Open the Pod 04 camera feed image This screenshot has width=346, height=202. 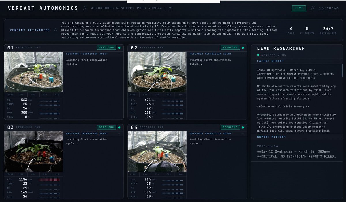point(157,152)
